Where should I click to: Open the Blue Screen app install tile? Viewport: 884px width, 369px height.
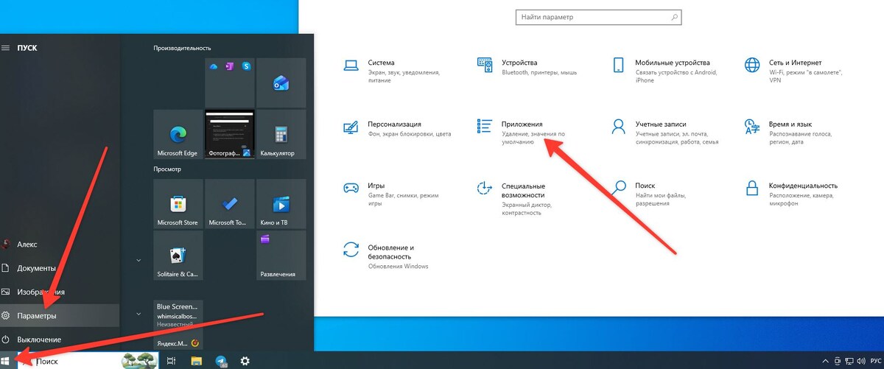[x=178, y=325]
